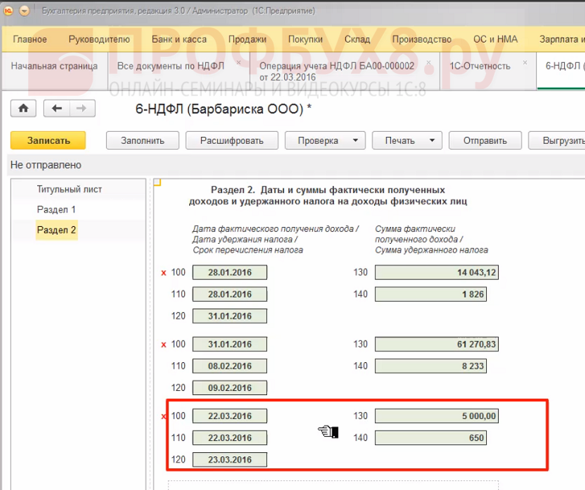Open the 'Банк и касса' menu
The height and width of the screenshot is (490, 585).
(179, 39)
